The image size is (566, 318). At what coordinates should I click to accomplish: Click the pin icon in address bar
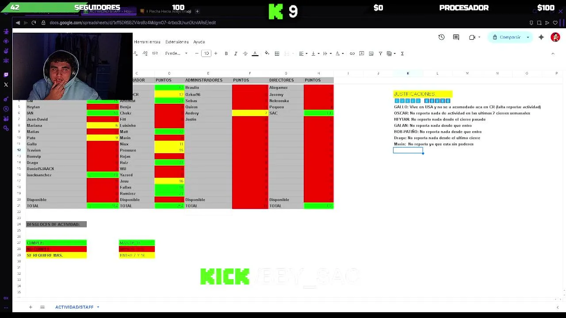531,23
